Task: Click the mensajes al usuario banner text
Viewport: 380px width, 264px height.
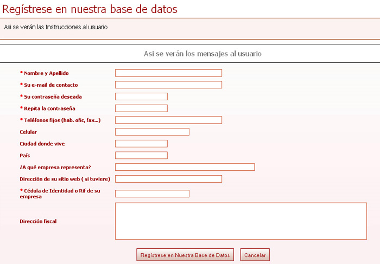Action: point(202,54)
